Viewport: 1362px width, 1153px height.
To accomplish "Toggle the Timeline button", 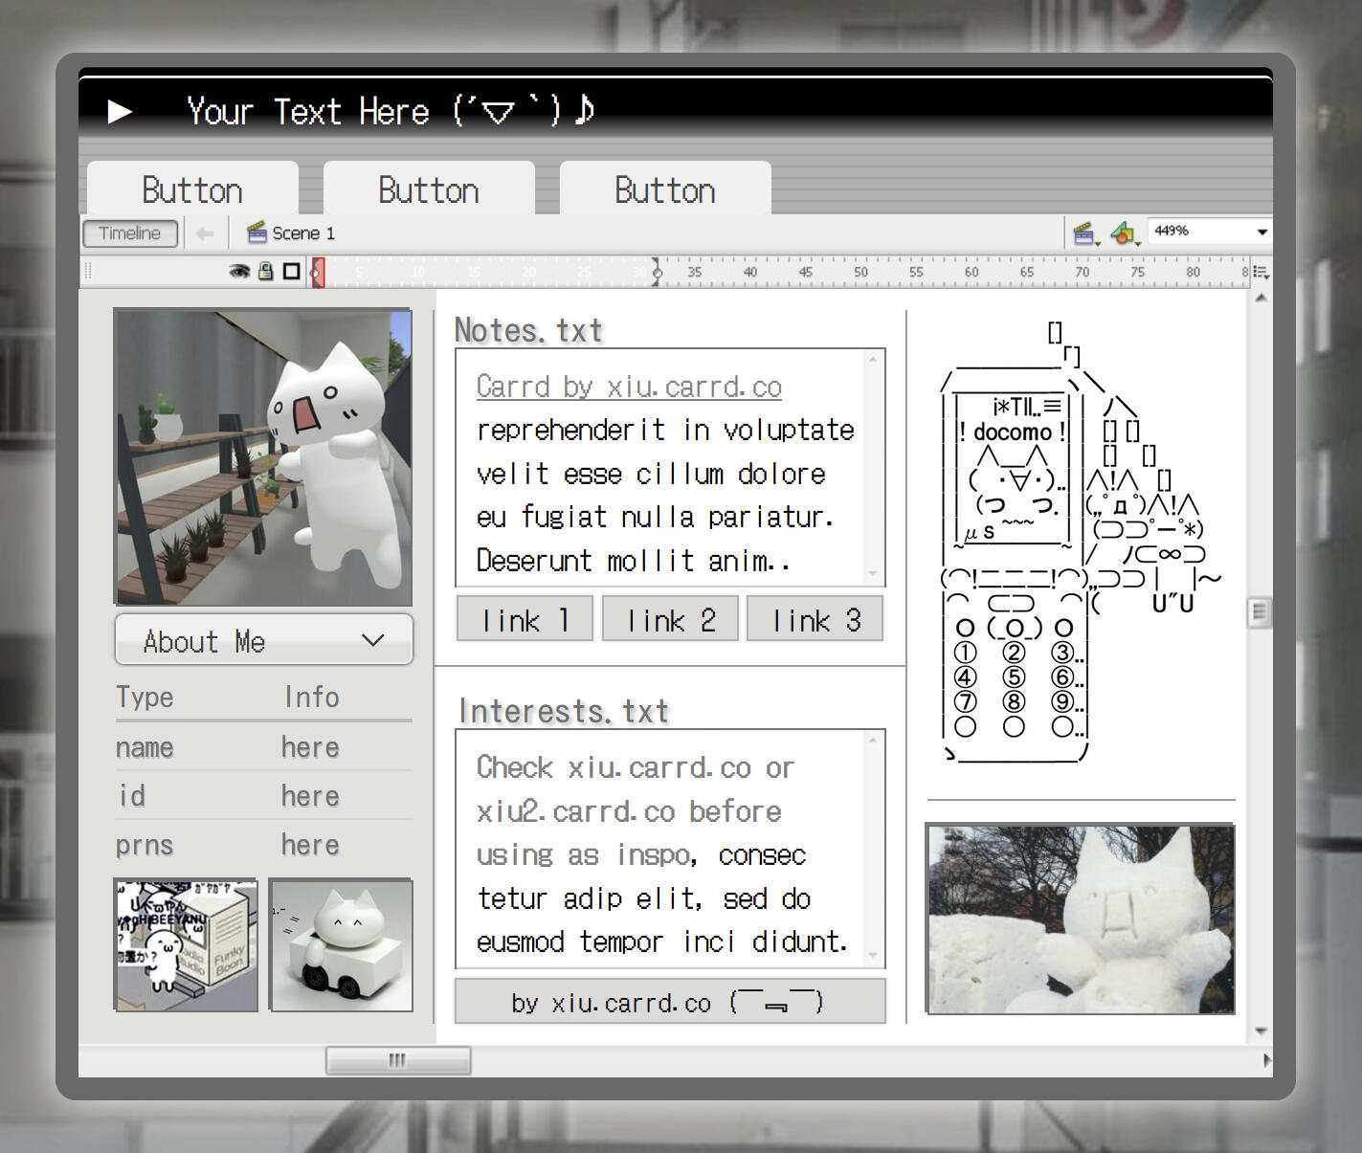I will (x=130, y=233).
